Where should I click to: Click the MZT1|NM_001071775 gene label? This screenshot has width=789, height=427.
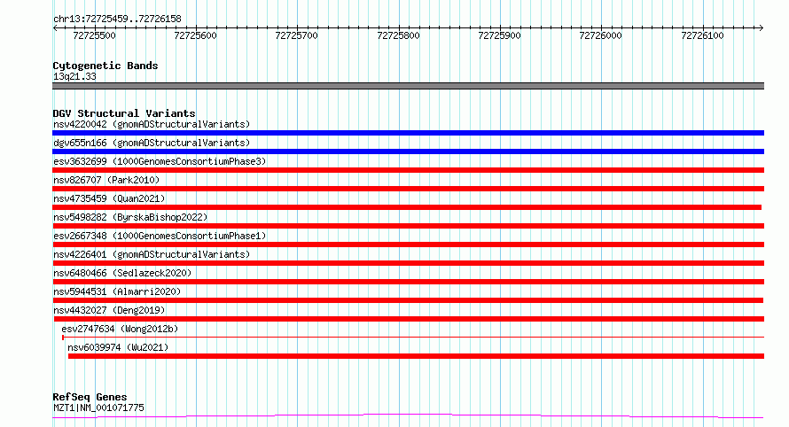click(x=98, y=408)
